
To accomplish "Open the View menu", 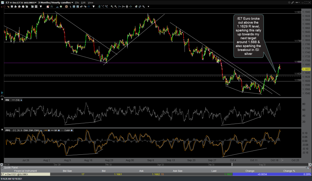I will click(x=91, y=2).
